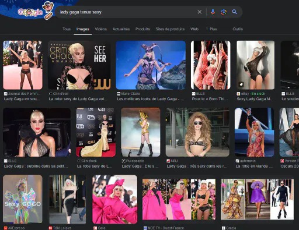This screenshot has width=299, height=230.
Task: Open the Grazia three-outfit collage thumbnail
Action: (257, 199)
